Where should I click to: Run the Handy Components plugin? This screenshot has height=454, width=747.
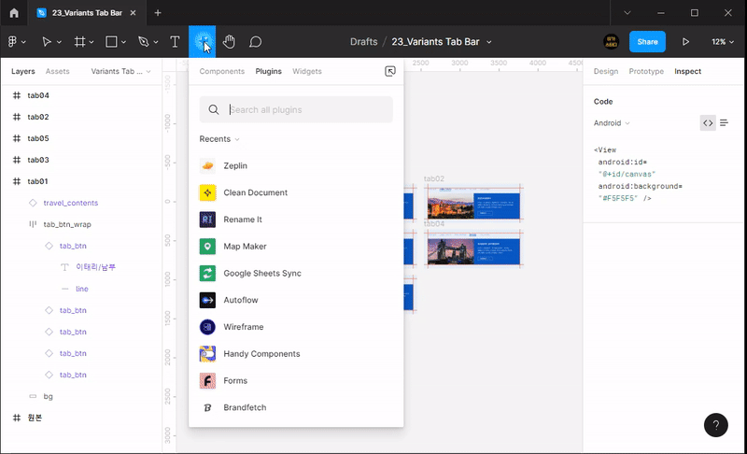[x=296, y=354]
